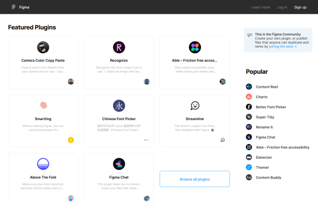This screenshot has height=208, width=318.
Task: Open the Camera Color Copy Paste plugin icon
Action: click(x=43, y=48)
